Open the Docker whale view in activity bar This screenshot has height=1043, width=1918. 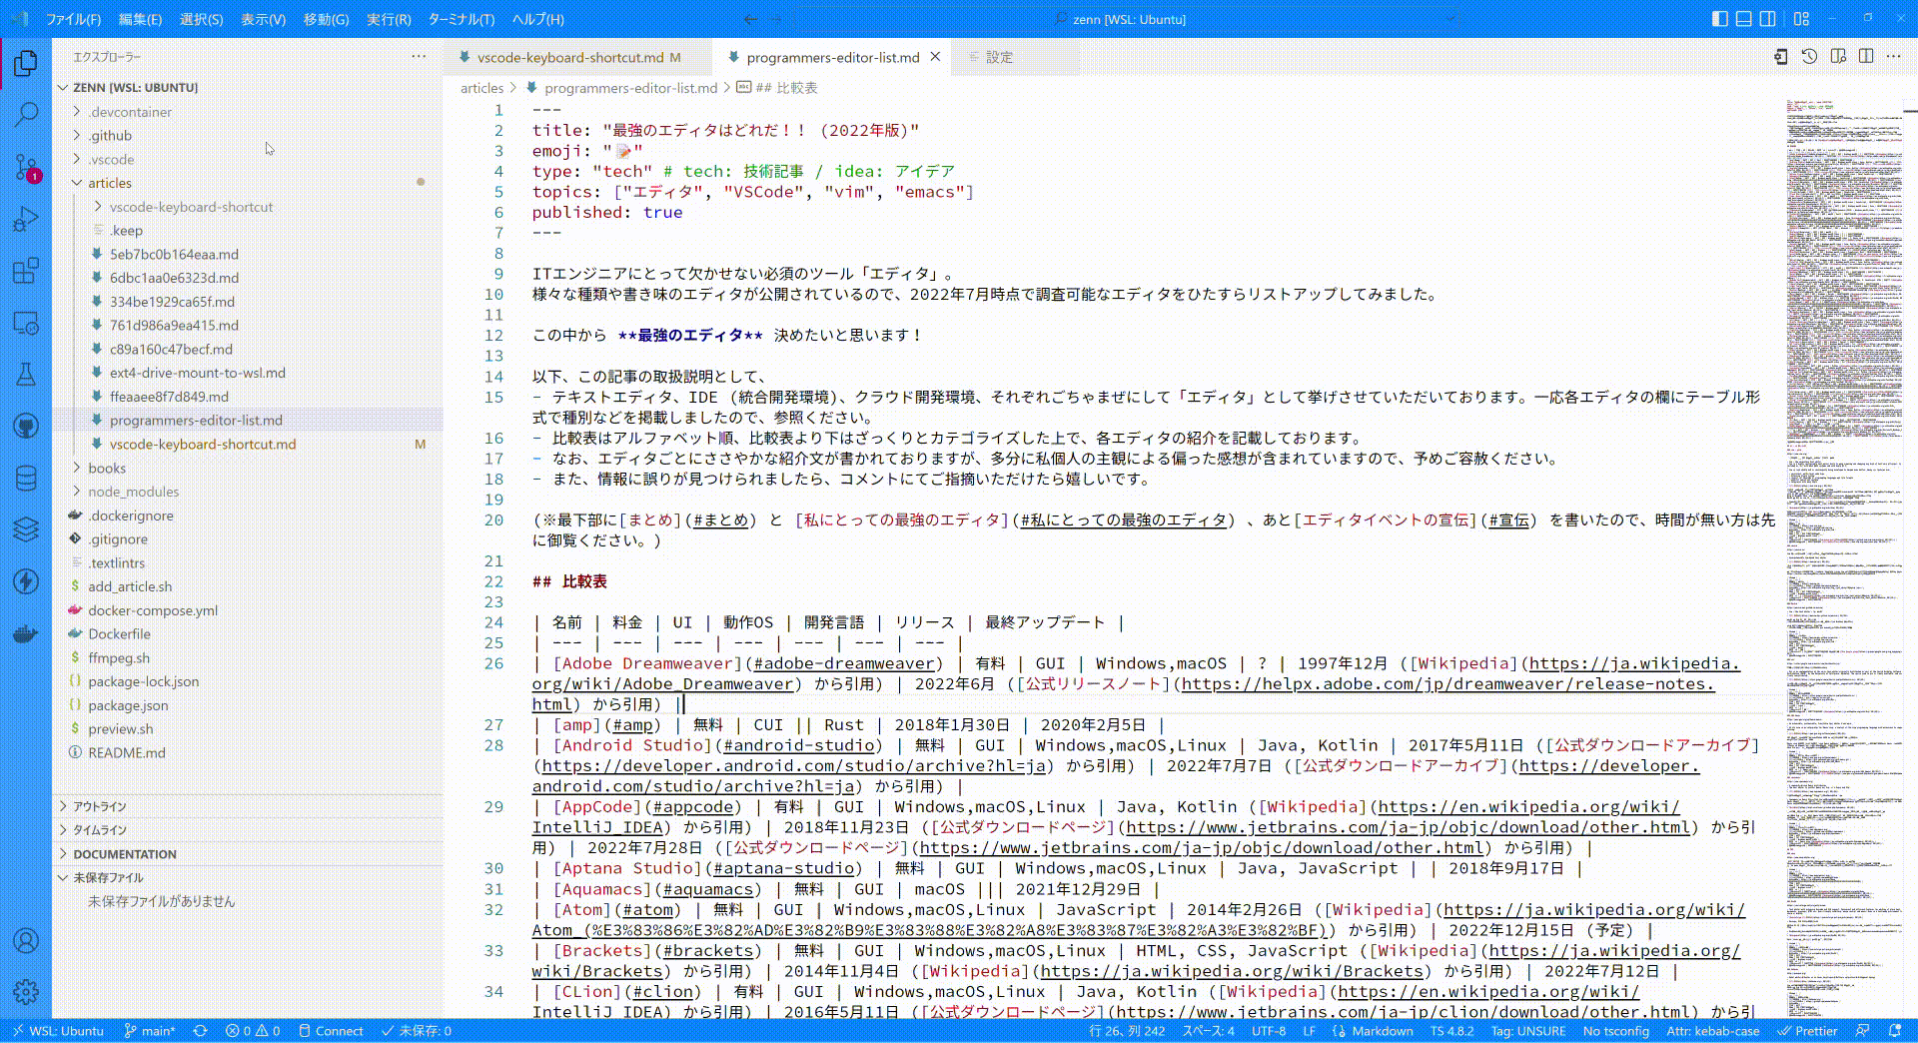(26, 633)
